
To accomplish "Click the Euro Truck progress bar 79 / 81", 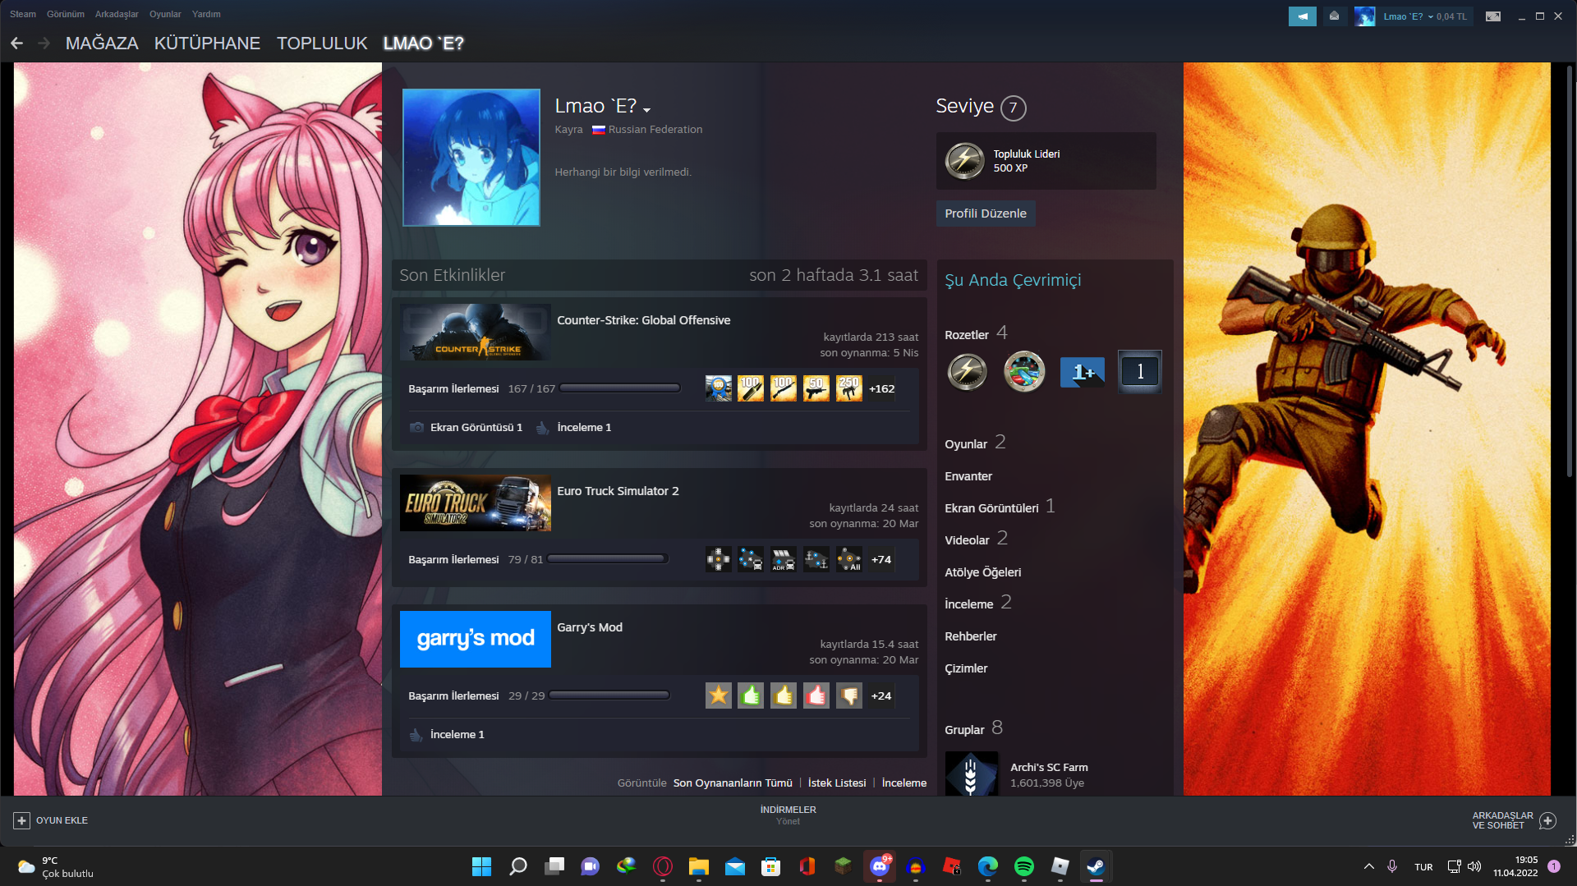I will pyautogui.click(x=608, y=559).
